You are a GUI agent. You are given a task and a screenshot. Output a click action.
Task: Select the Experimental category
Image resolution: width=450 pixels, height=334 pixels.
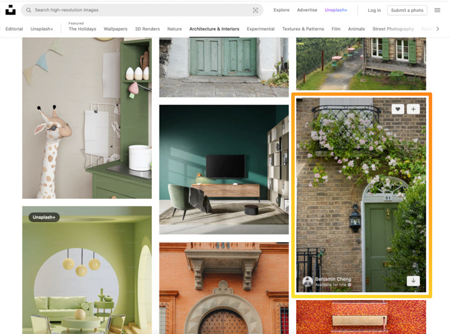261,29
